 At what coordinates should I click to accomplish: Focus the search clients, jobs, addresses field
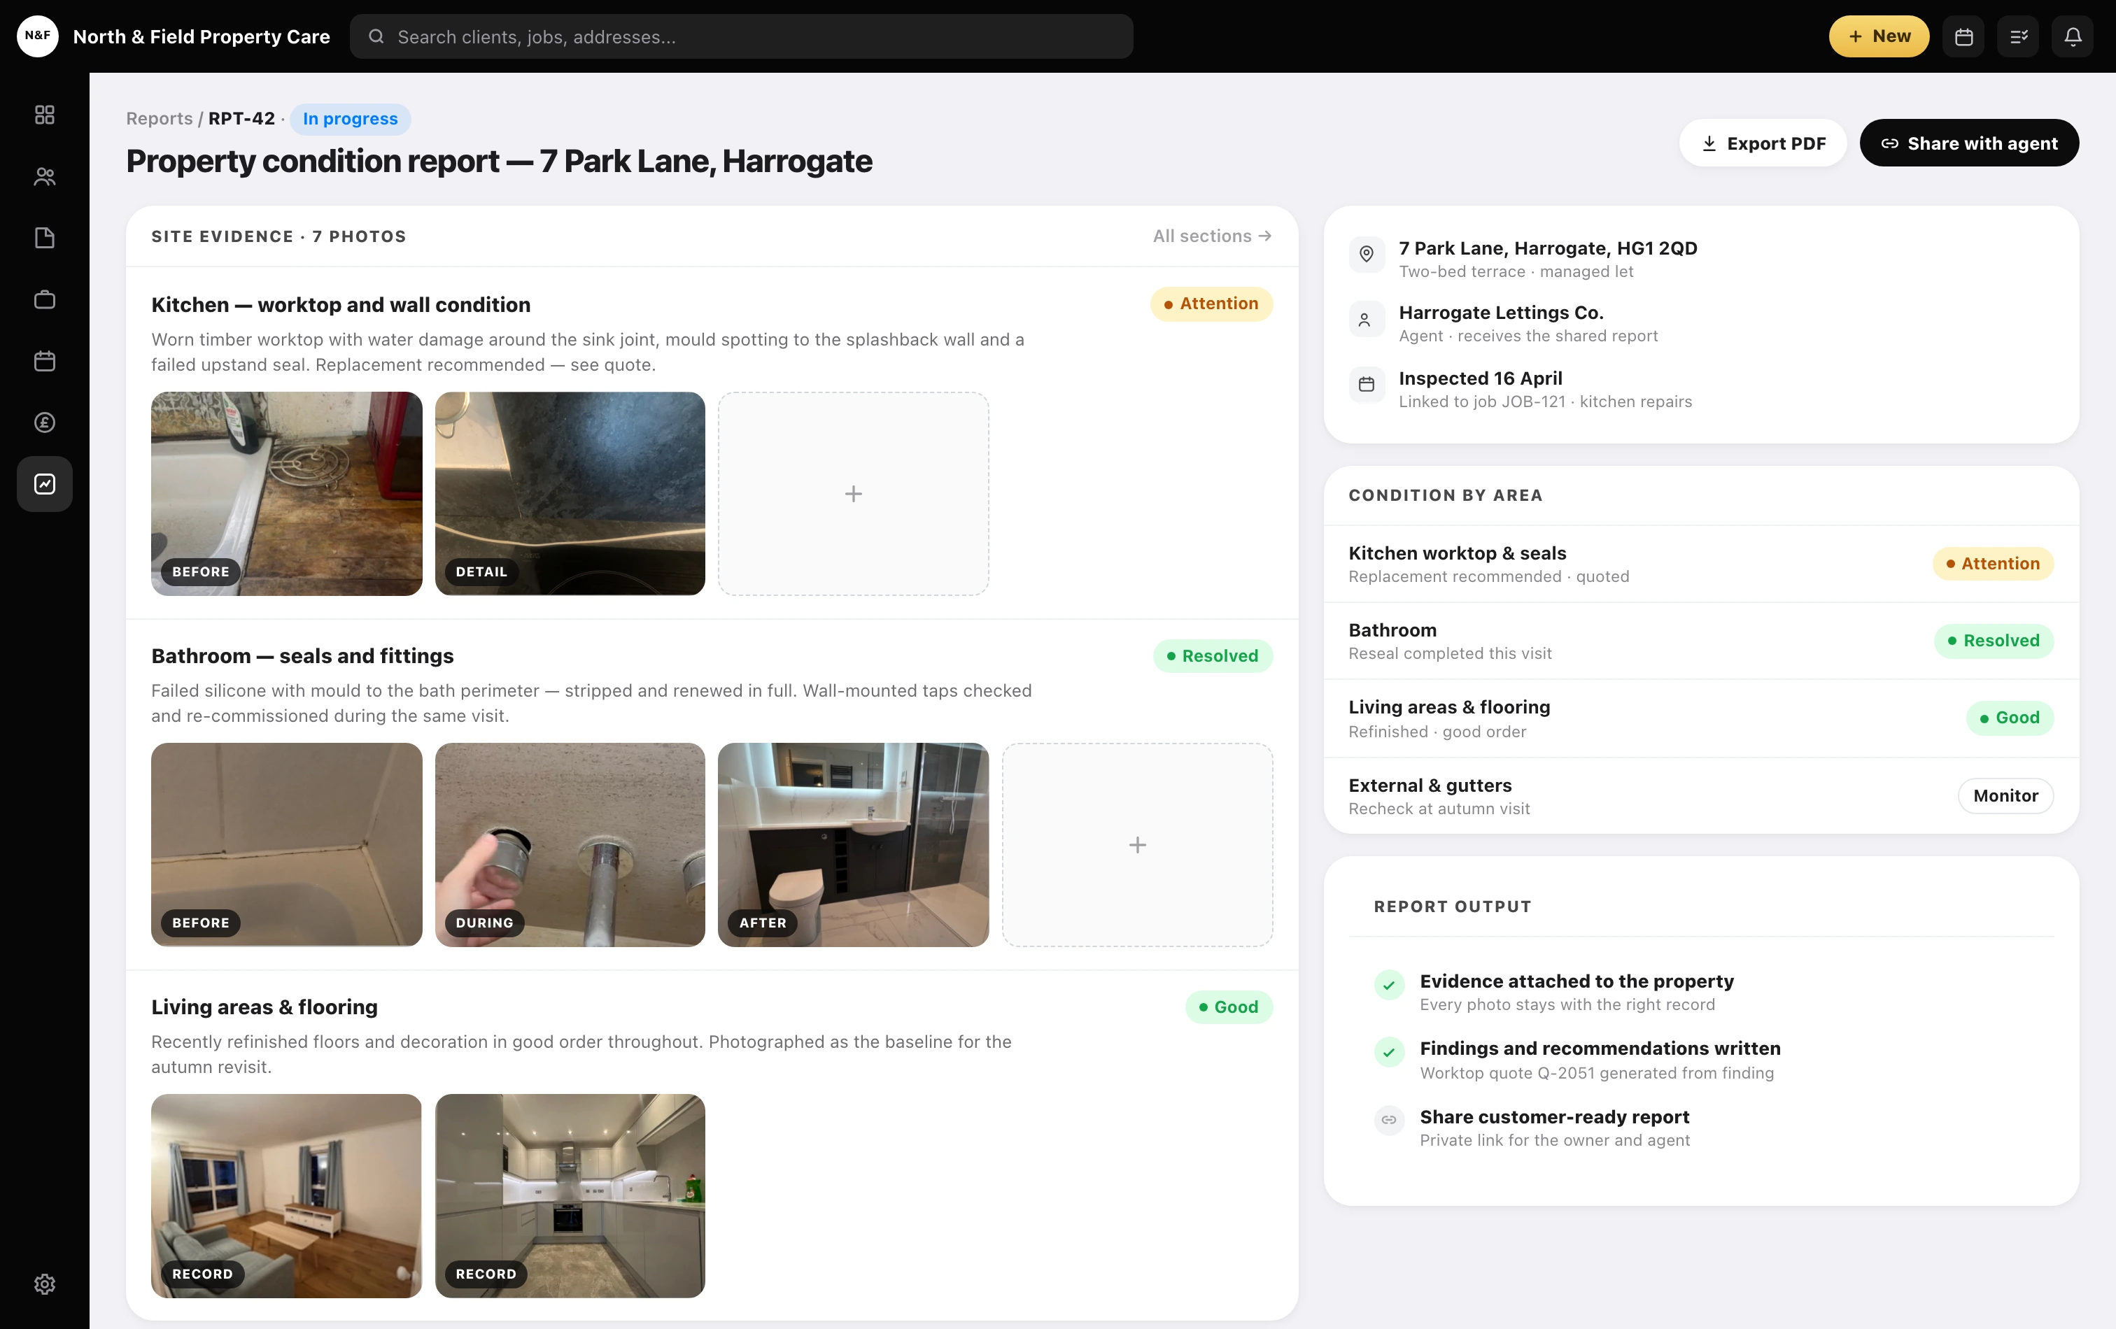(742, 36)
